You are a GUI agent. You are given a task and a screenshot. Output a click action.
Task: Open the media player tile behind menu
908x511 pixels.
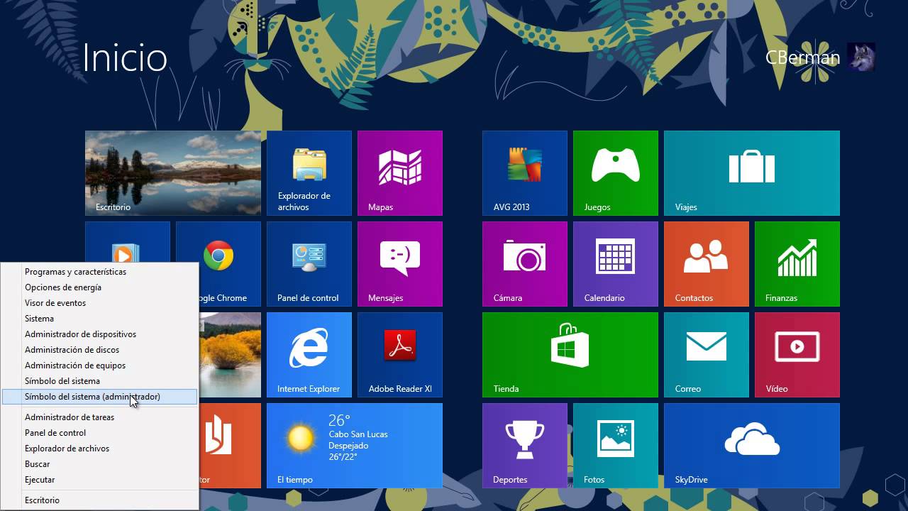click(128, 241)
